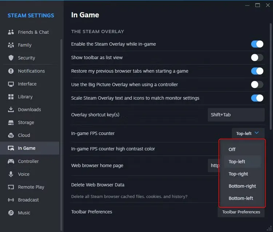Collapse the In-game FPS counter dropdown
The image size is (273, 232).
click(x=248, y=134)
